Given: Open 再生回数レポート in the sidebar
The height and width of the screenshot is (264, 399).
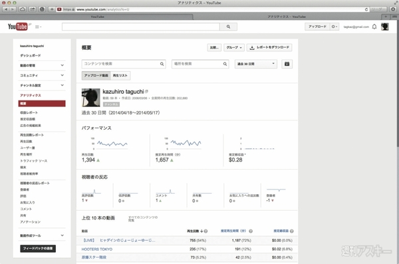Looking at the screenshot, I should (32, 135).
